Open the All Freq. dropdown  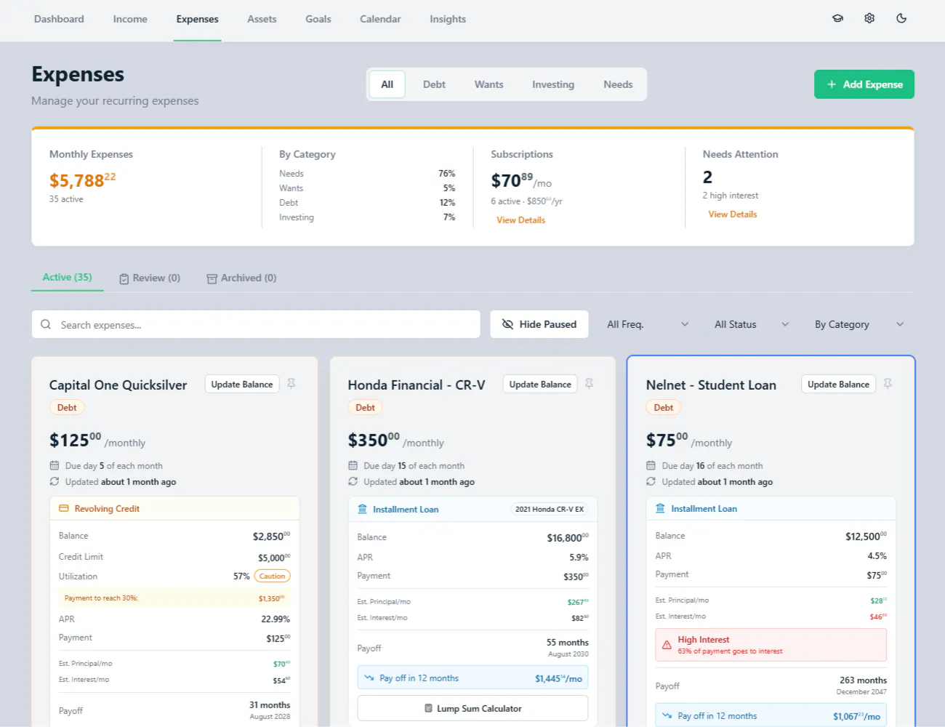(x=648, y=324)
